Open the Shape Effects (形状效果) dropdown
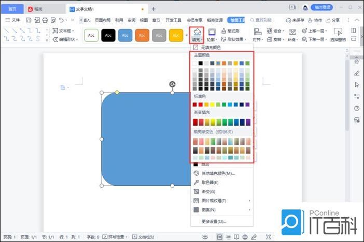The width and height of the screenshot is (364, 242). click(x=237, y=39)
